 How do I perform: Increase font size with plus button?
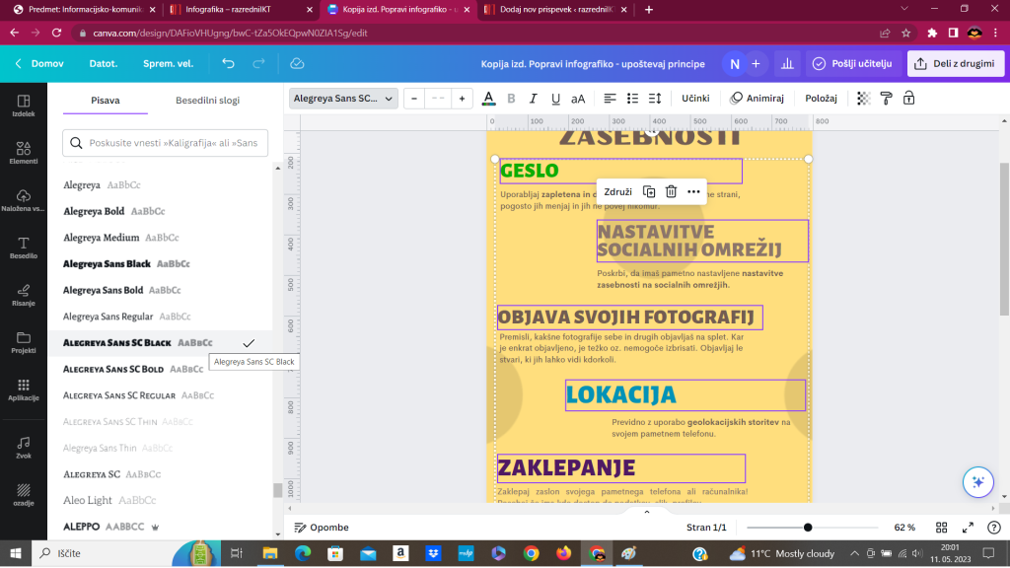462,99
